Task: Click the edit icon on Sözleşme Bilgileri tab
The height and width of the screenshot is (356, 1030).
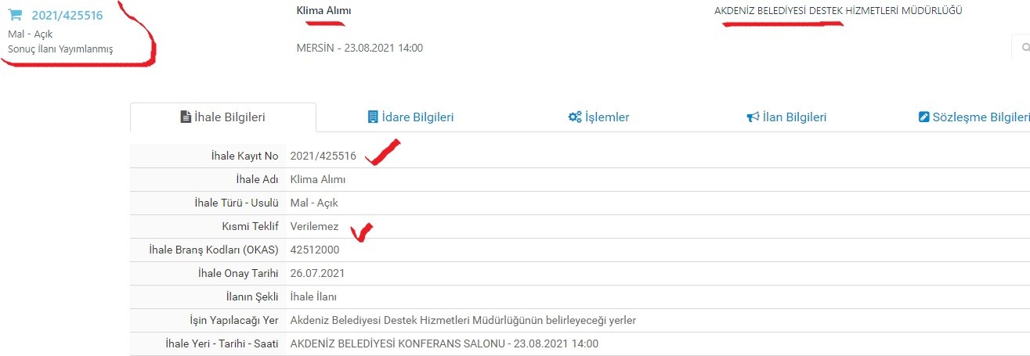Action: coord(924,117)
